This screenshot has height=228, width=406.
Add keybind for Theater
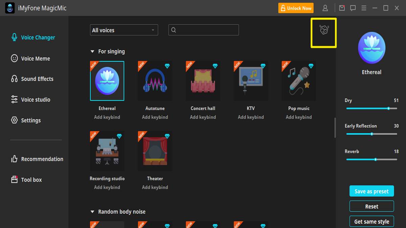tap(155, 187)
